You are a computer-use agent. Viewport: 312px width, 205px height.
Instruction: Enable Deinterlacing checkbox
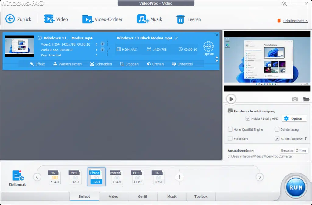coord(277,129)
